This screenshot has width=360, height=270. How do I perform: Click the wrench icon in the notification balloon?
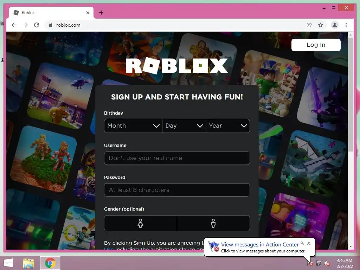302,243
